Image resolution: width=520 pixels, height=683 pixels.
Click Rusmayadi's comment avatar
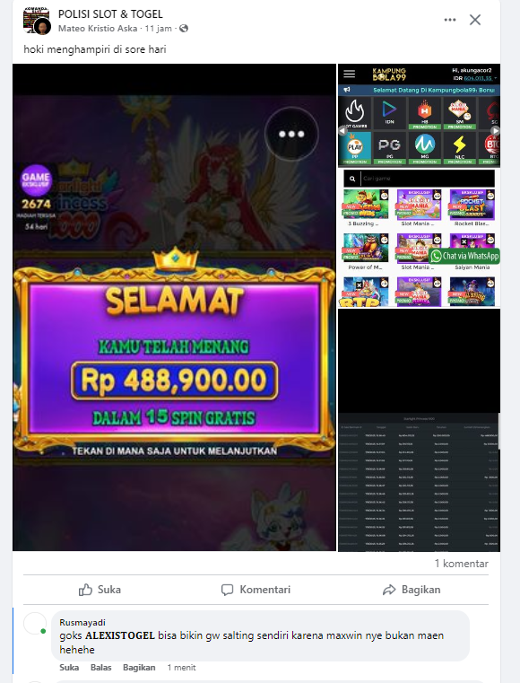pos(35,623)
